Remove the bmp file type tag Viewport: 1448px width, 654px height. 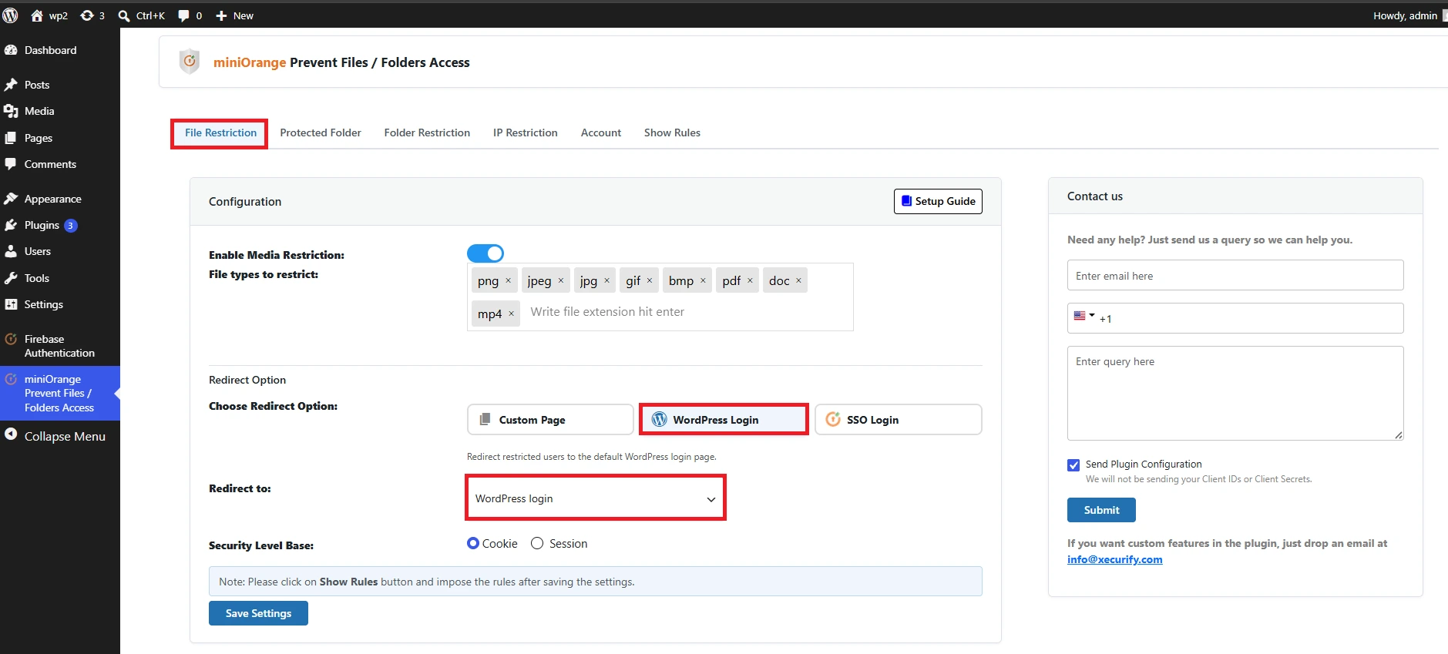pyautogui.click(x=703, y=280)
